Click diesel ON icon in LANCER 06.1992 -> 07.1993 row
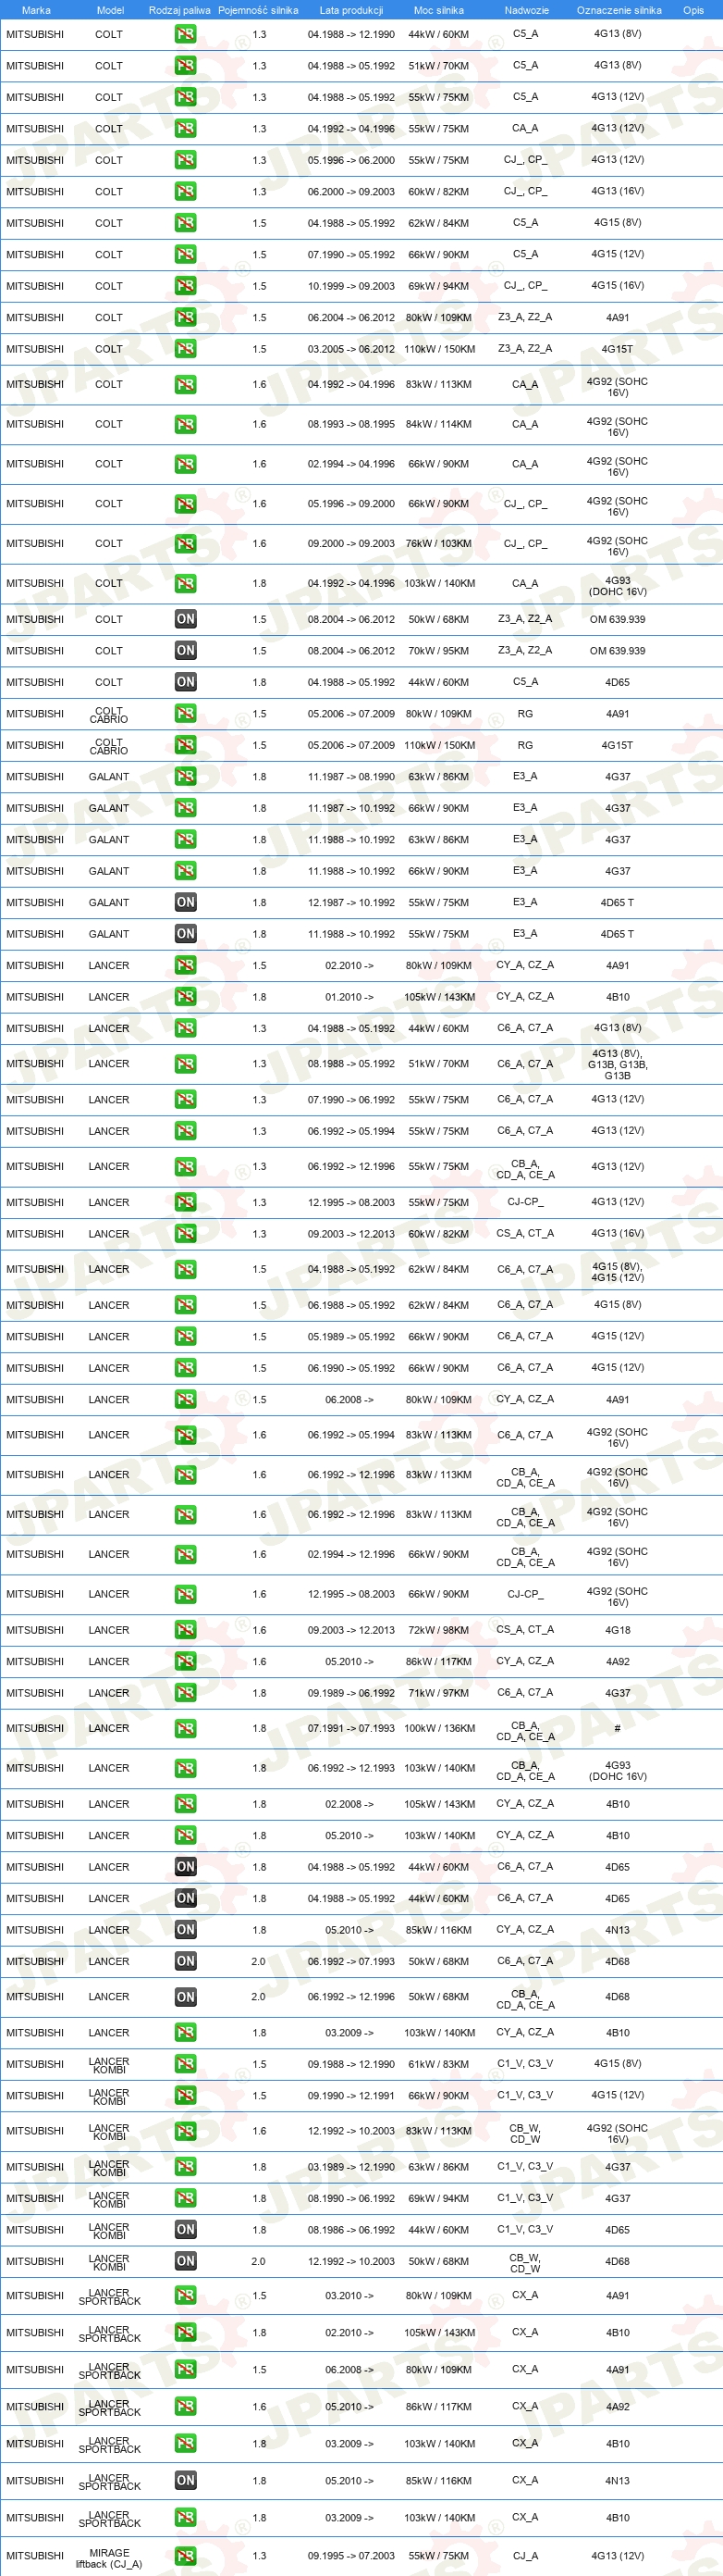Screen dimensions: 723x2576 click(x=185, y=1962)
